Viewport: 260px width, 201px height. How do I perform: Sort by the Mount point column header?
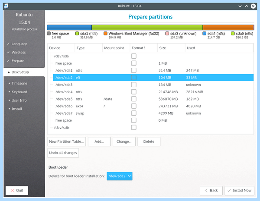tap(116, 48)
